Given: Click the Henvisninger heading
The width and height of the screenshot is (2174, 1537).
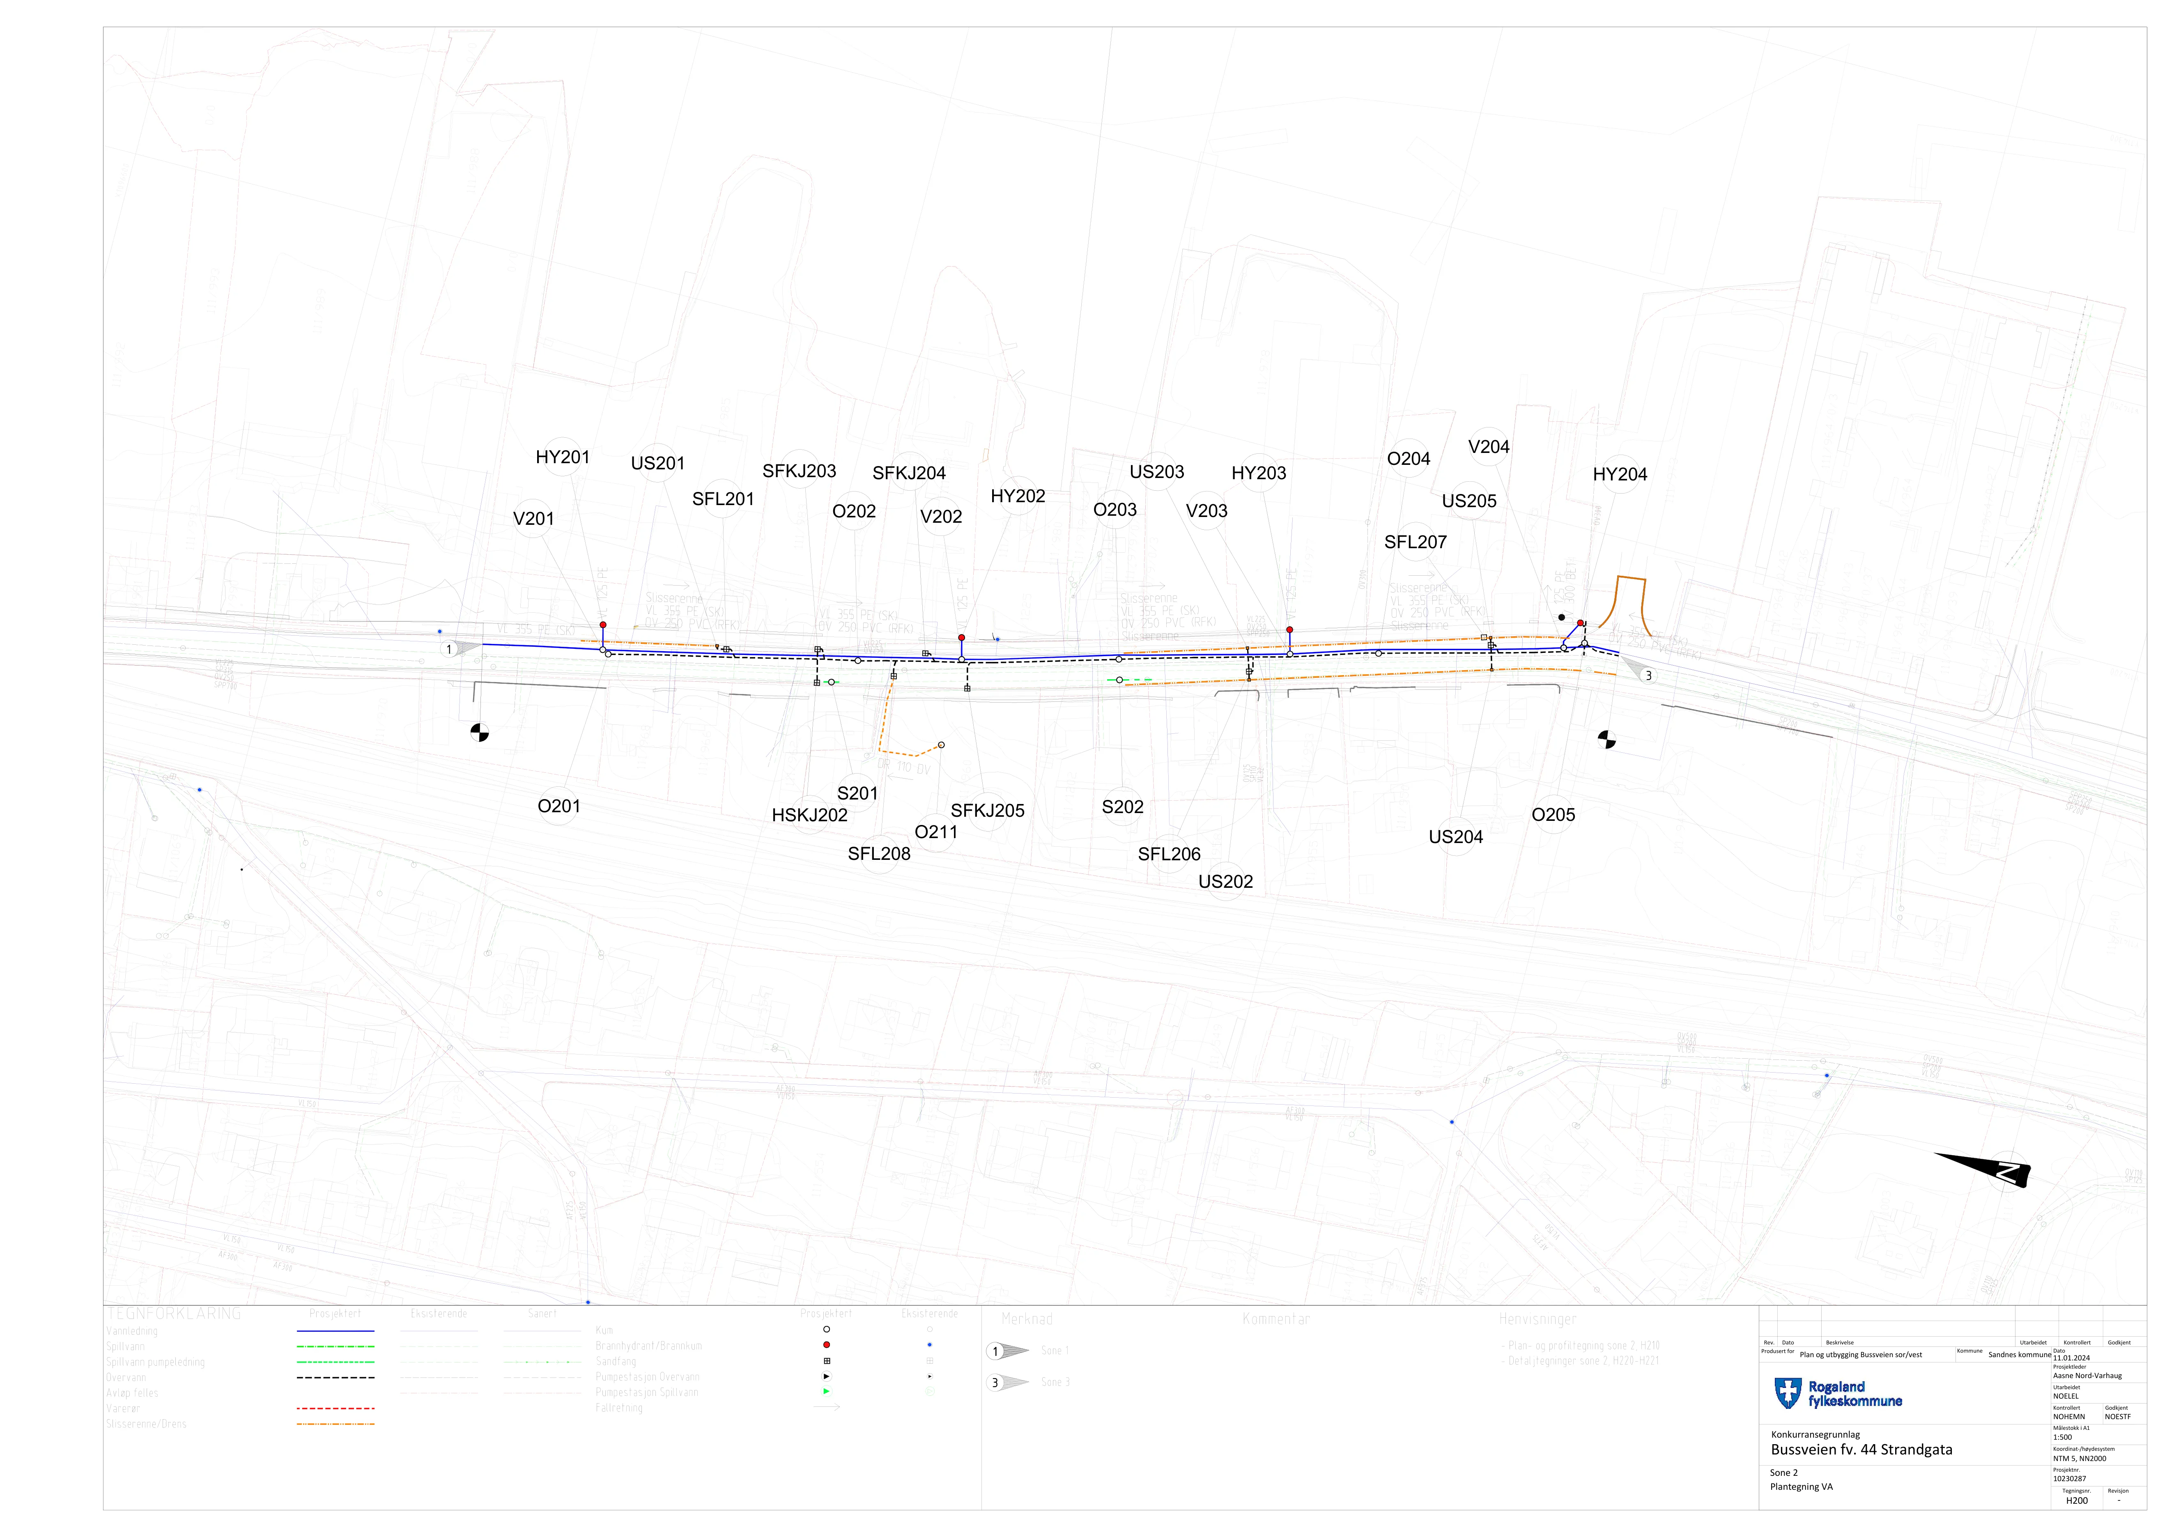Looking at the screenshot, I should [1538, 1319].
